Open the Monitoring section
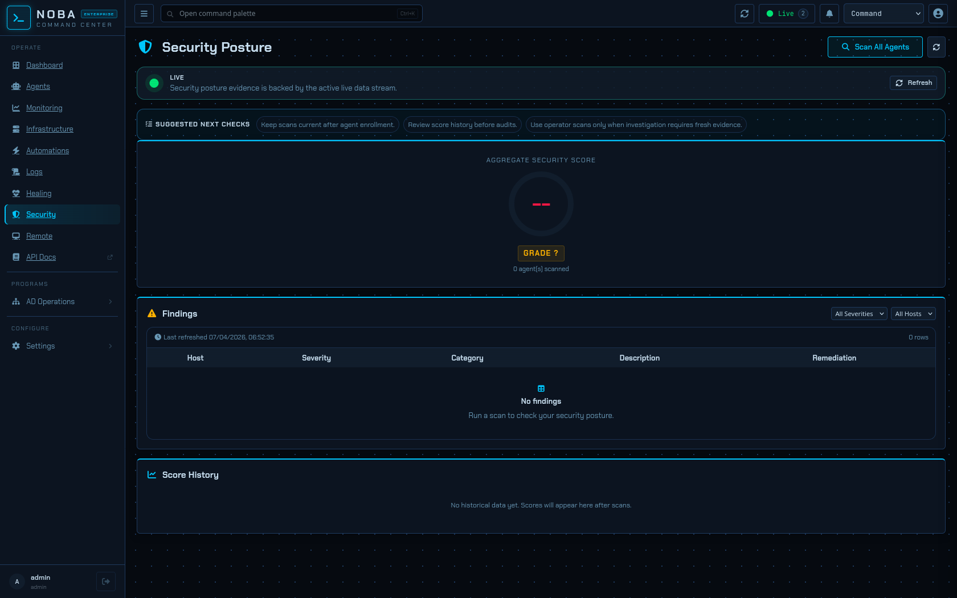This screenshot has width=957, height=598. [44, 108]
